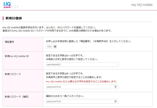Screen dimensions: 157x108
Task: Click the note about 10分程度の時間
Action: [x=57, y=31]
